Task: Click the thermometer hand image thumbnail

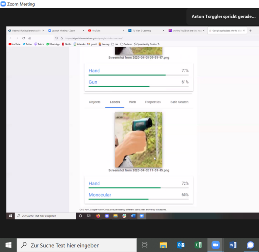Action: [138, 139]
